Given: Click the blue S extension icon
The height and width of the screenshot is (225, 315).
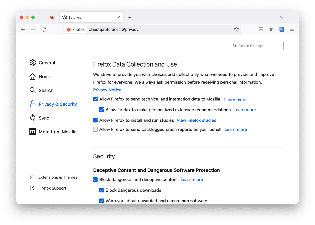Looking at the screenshot, I should [282, 29].
